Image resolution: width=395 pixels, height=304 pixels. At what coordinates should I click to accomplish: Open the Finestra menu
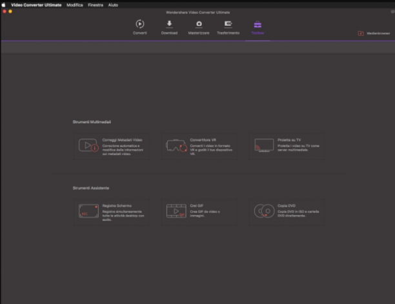click(x=96, y=5)
